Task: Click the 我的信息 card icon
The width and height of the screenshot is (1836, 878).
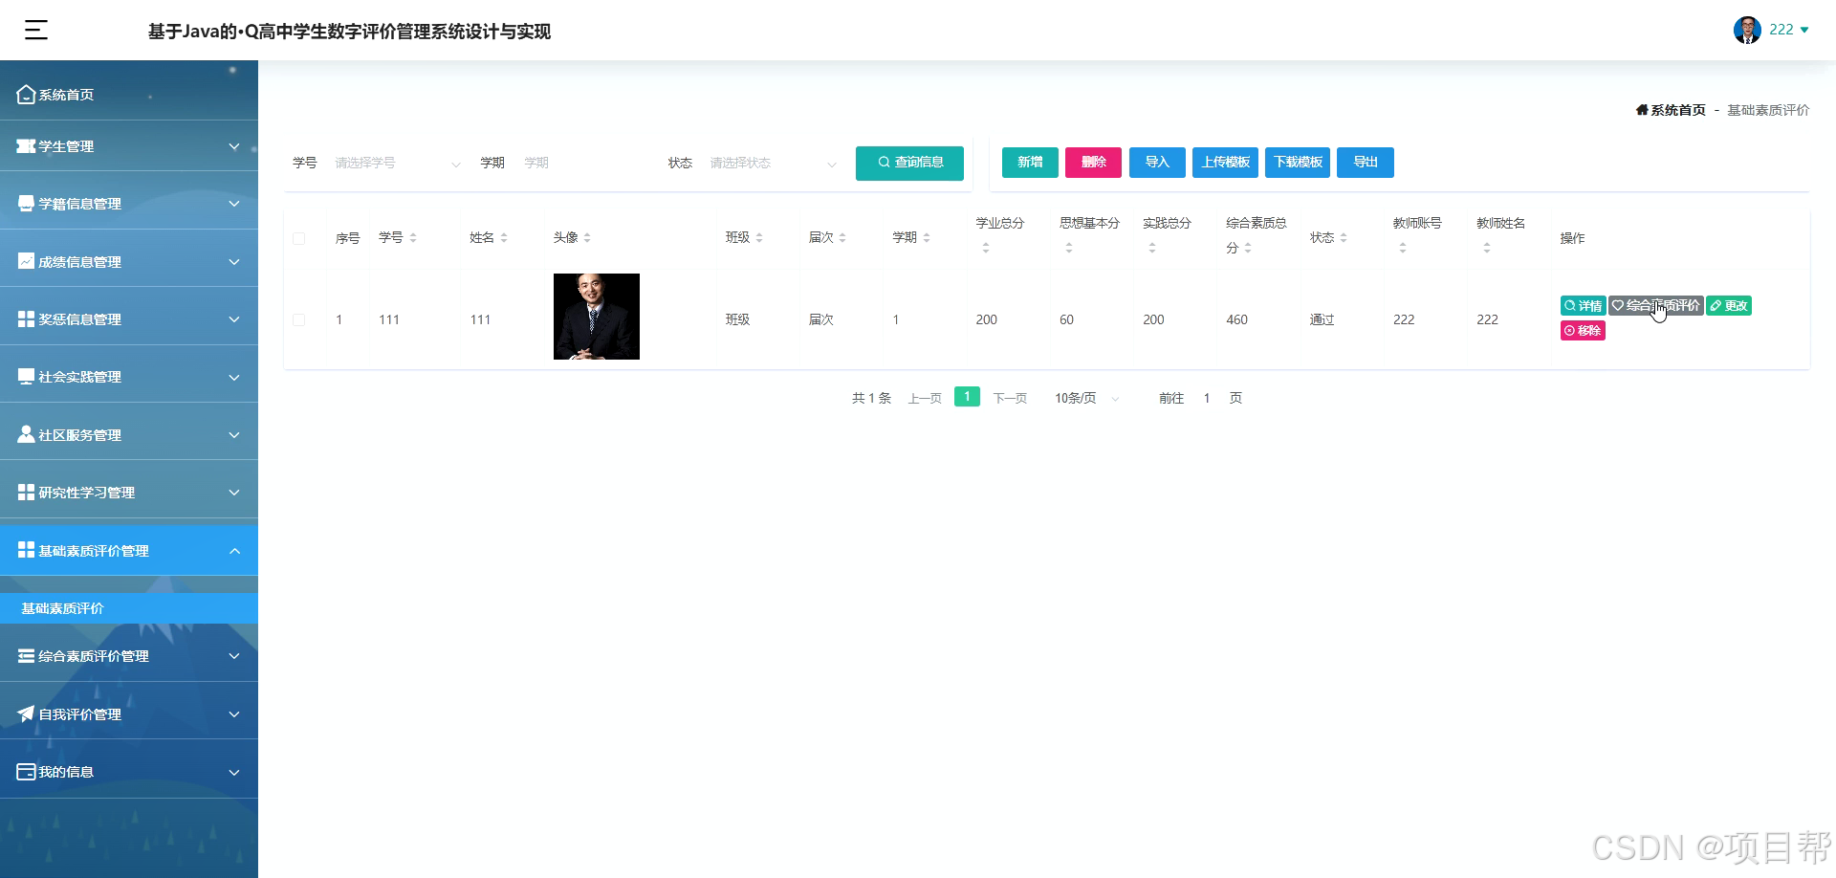Action: pos(27,772)
